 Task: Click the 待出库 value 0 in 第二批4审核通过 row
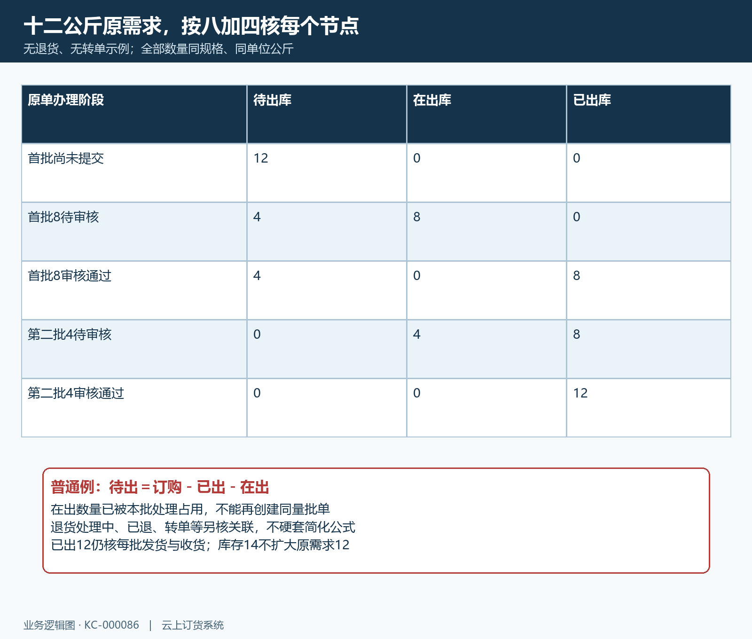click(x=257, y=393)
